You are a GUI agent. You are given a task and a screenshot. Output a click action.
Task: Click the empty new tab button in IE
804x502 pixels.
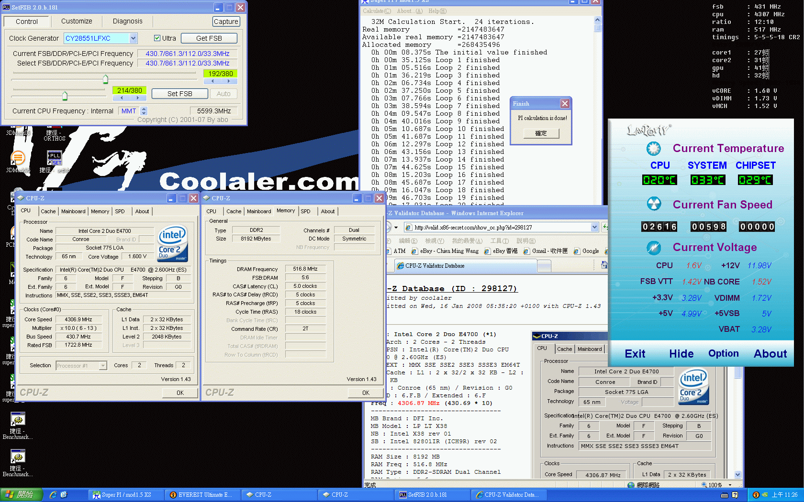pyautogui.click(x=544, y=266)
